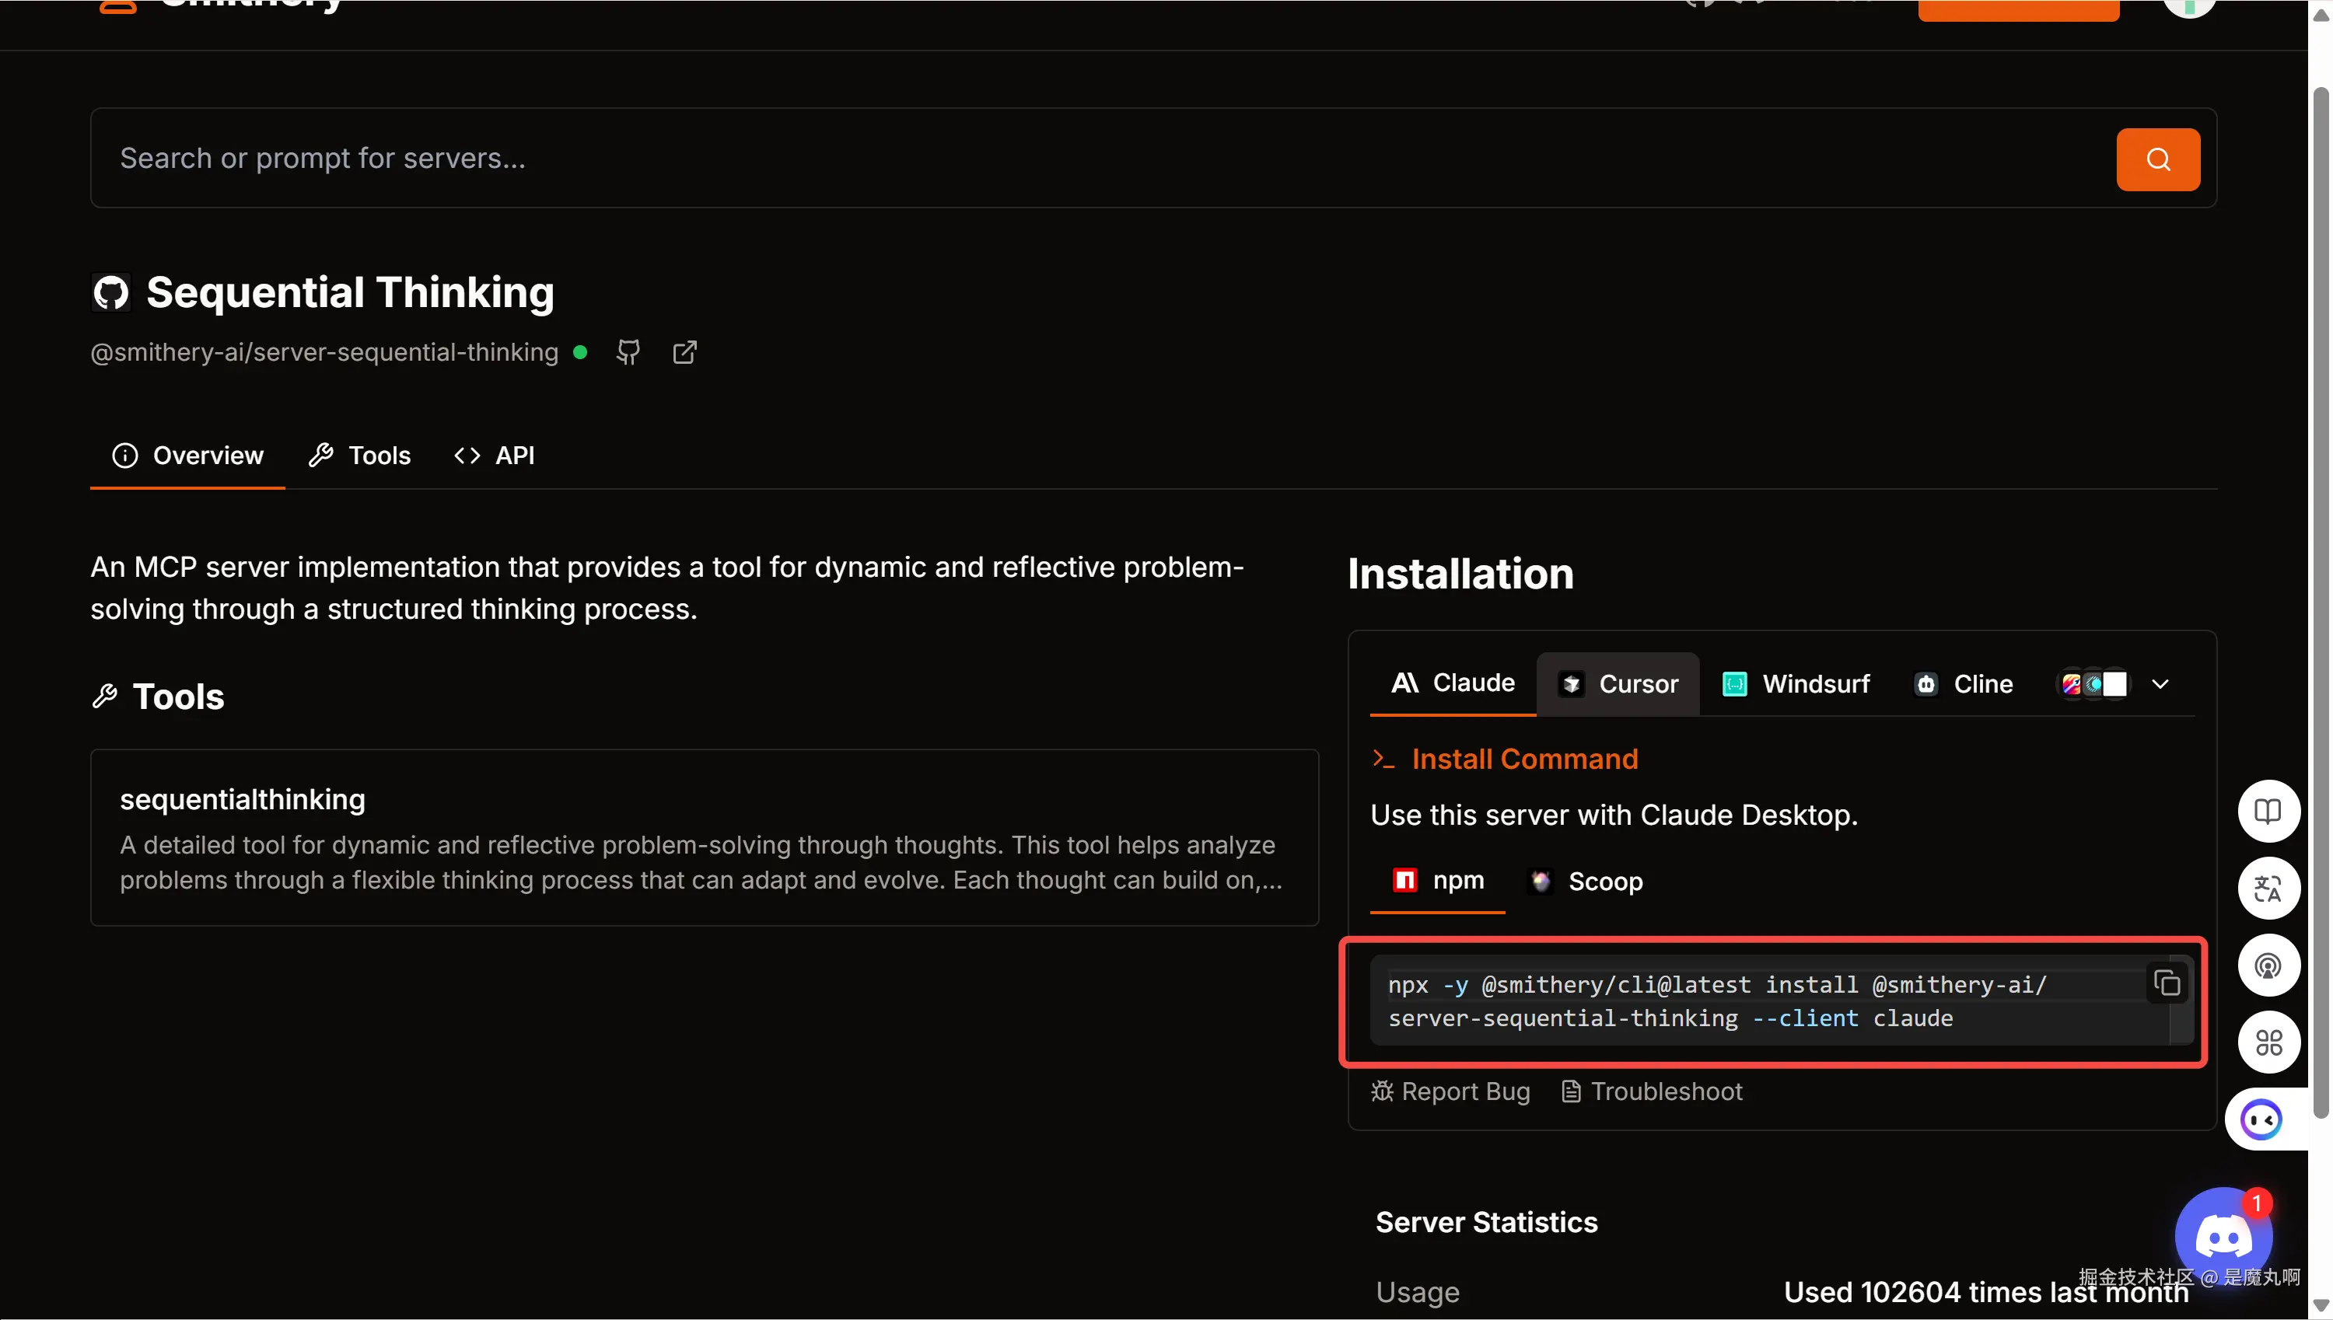Viewport: 2333px width, 1320px height.
Task: Click the assistant face sidebar icon
Action: click(x=2261, y=1119)
